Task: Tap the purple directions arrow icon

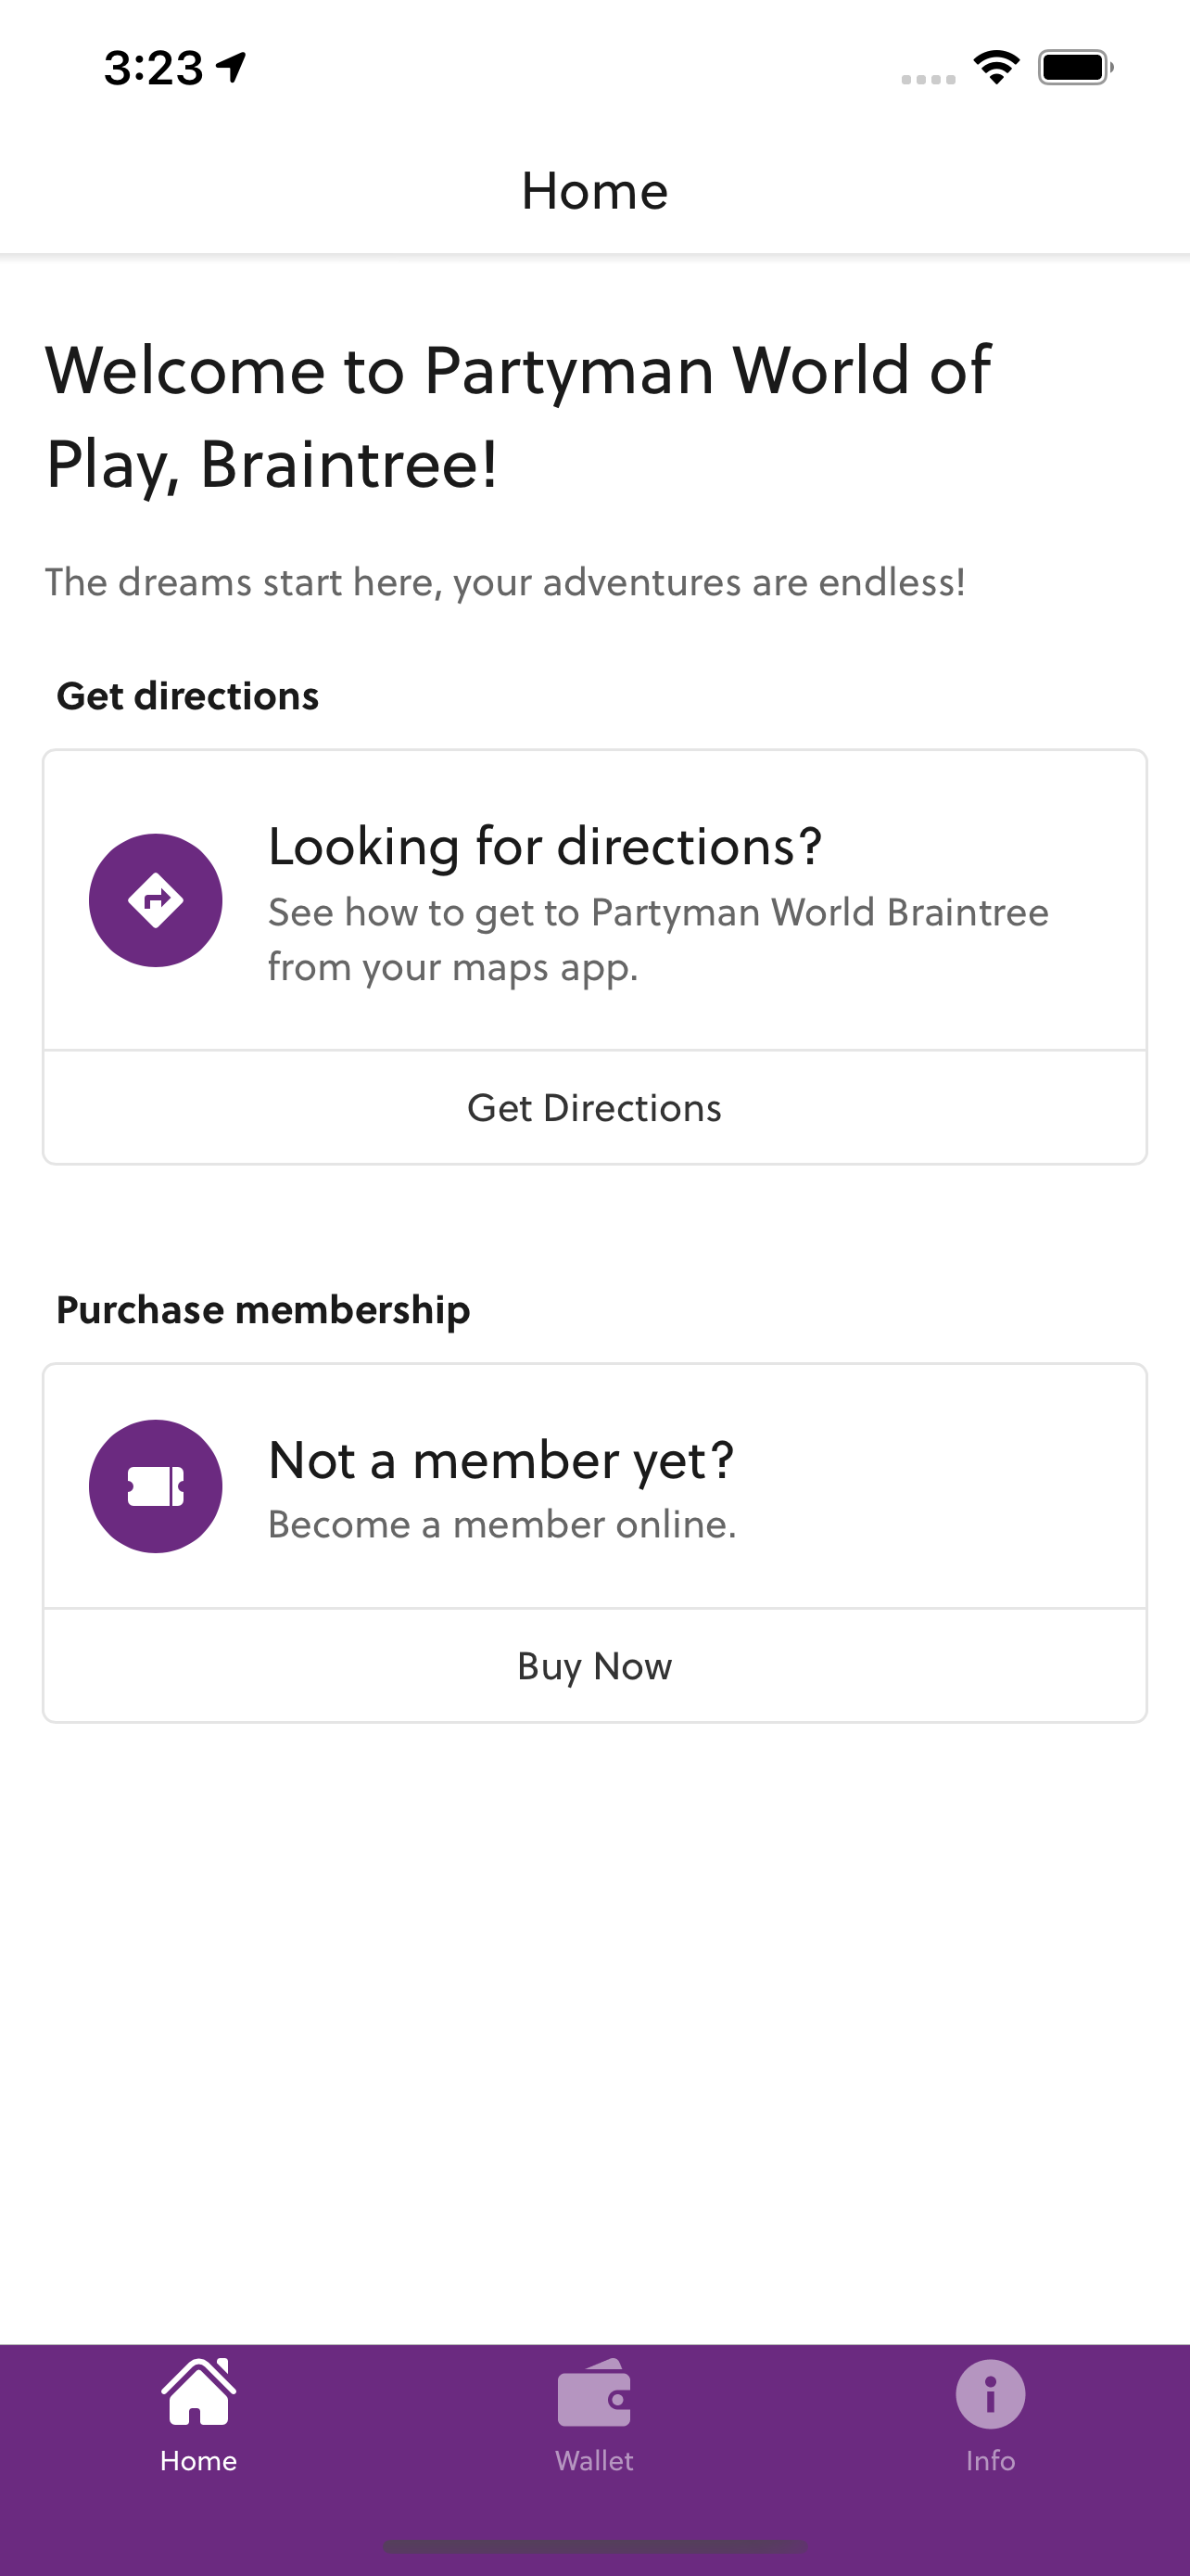Action: 155,900
